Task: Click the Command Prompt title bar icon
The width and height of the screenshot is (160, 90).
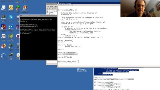Action: [x=21, y=16]
